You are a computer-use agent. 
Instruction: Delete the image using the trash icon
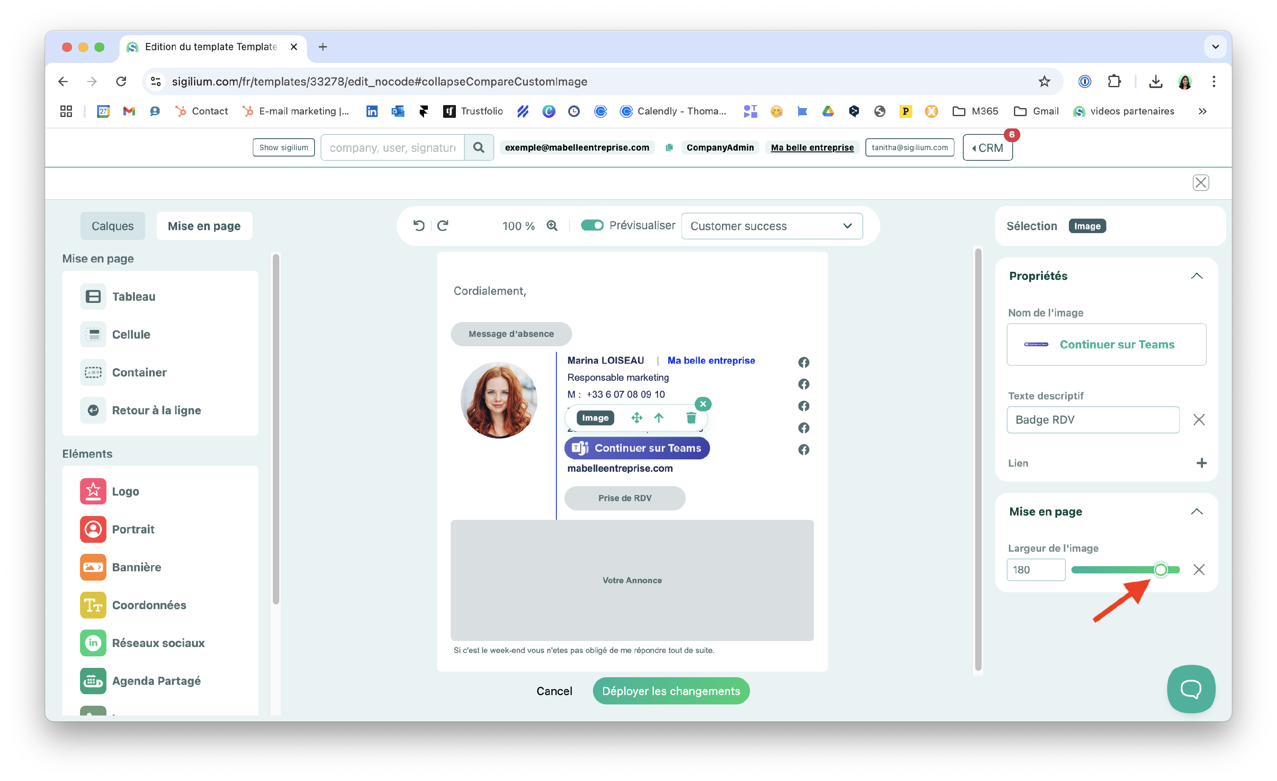691,417
